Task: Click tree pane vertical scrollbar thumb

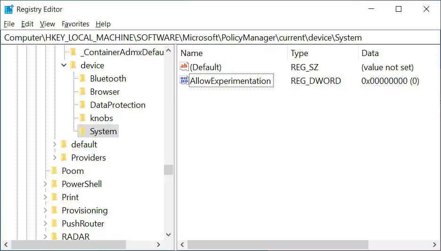Action: 169,170
